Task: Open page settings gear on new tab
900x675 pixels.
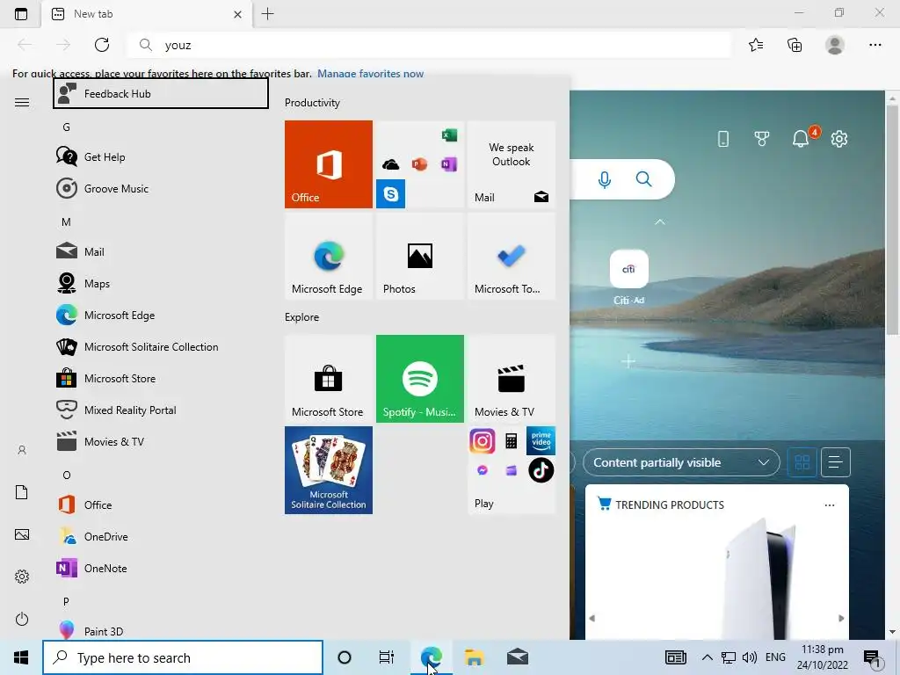Action: (839, 138)
